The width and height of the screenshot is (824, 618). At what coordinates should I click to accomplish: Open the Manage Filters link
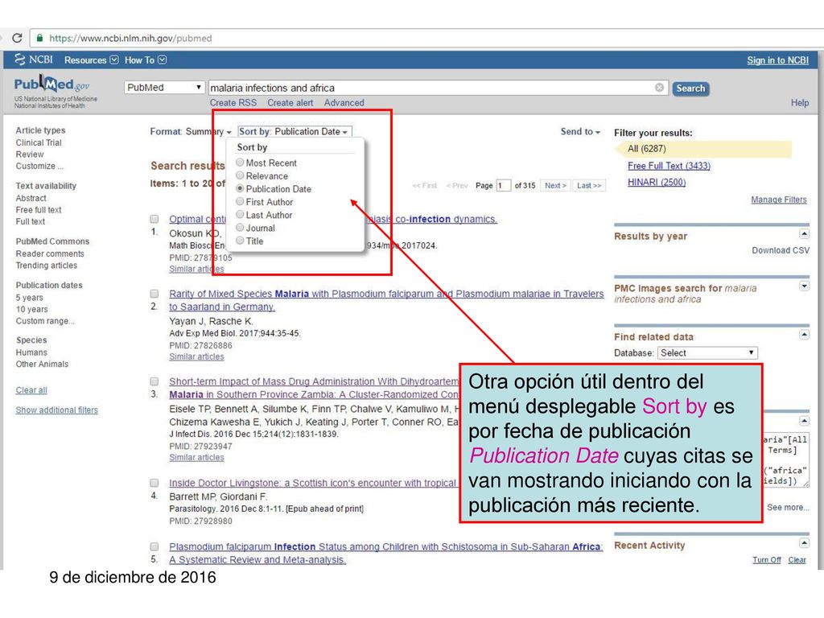[779, 200]
